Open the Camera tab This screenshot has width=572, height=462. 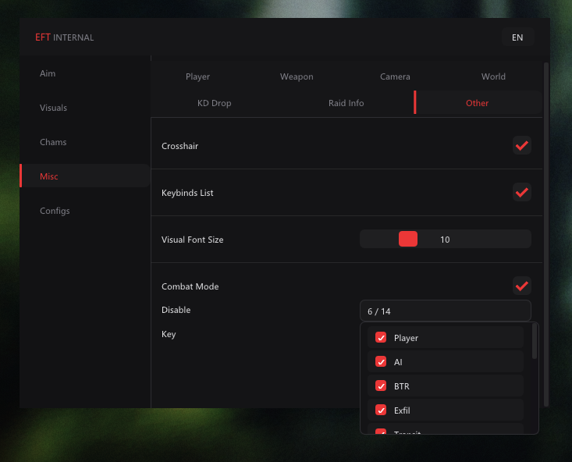click(x=395, y=76)
